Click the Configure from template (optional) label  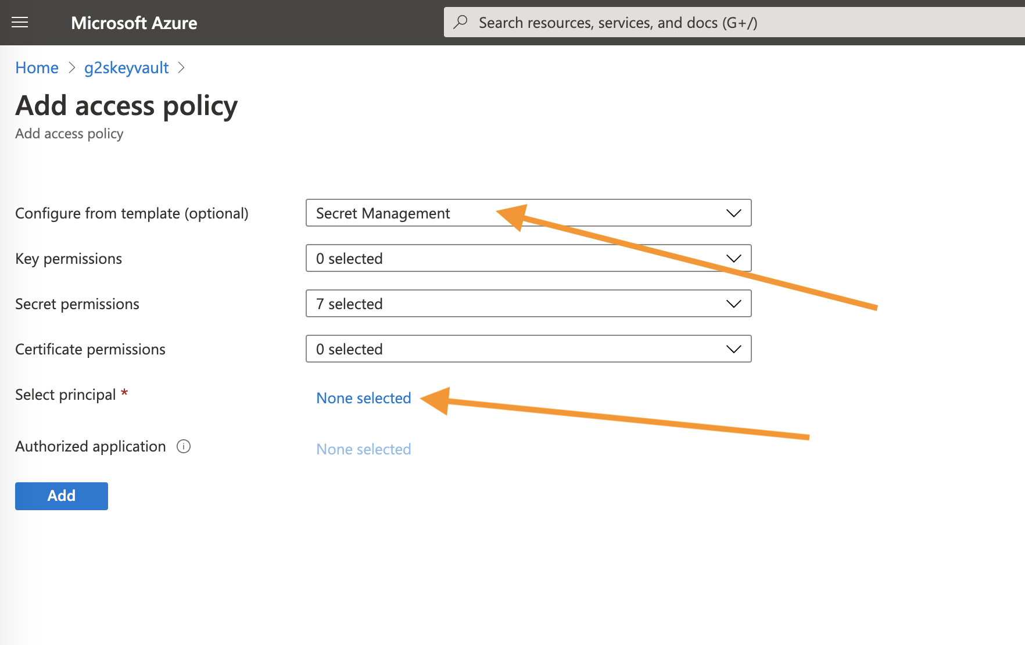(x=132, y=213)
